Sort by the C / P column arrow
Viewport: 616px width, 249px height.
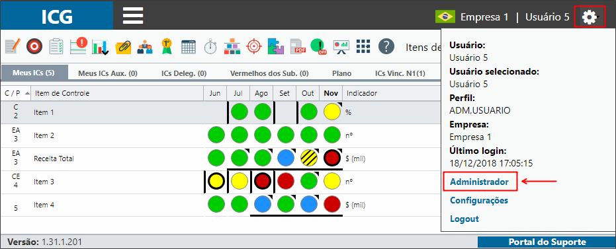(x=27, y=93)
